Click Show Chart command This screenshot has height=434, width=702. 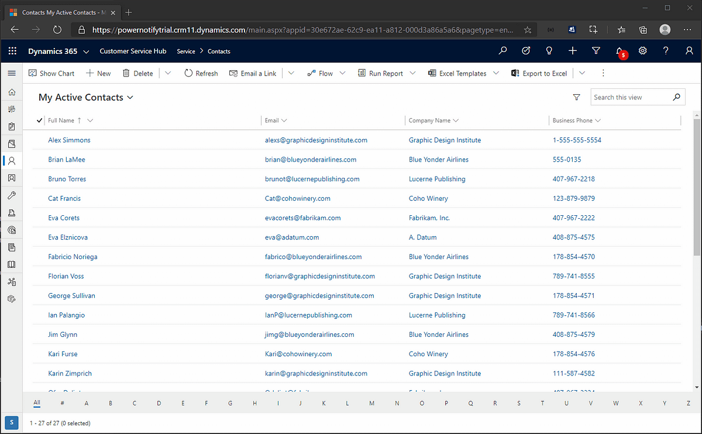[51, 73]
